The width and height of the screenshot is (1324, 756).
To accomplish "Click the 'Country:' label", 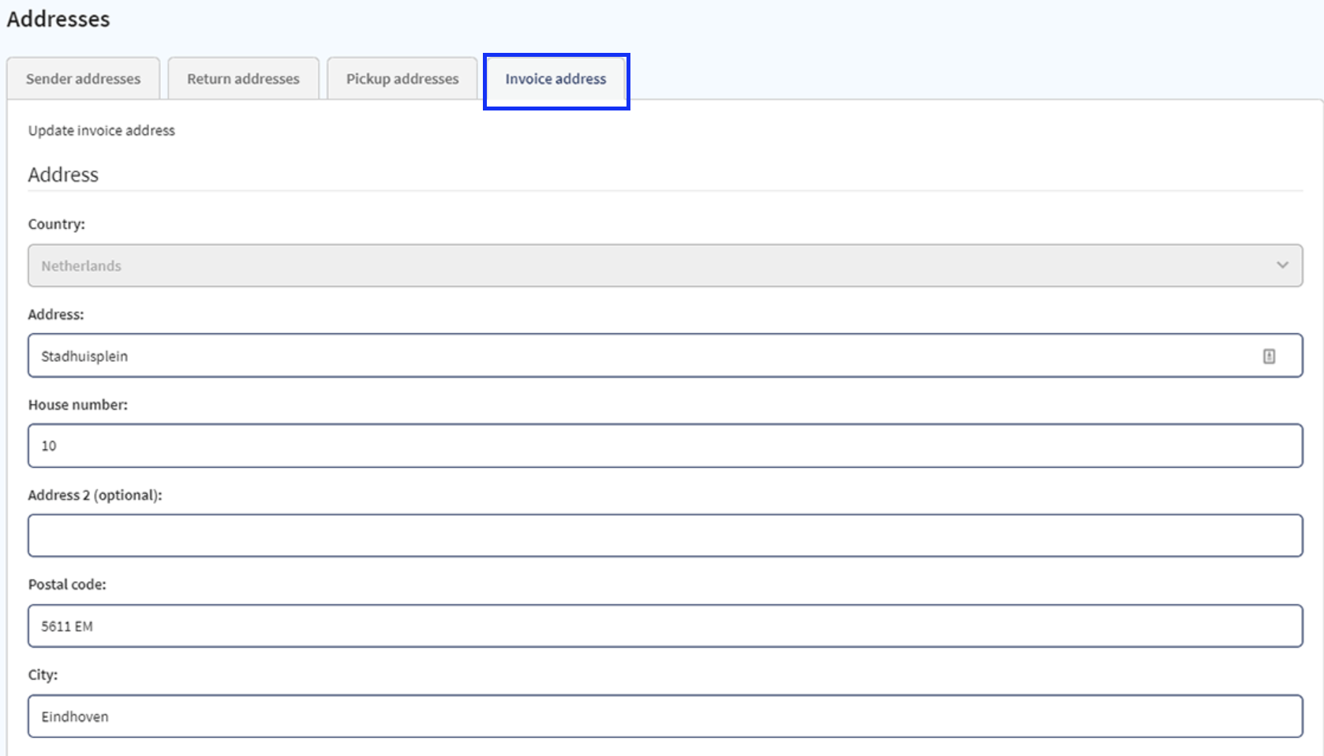I will click(57, 224).
